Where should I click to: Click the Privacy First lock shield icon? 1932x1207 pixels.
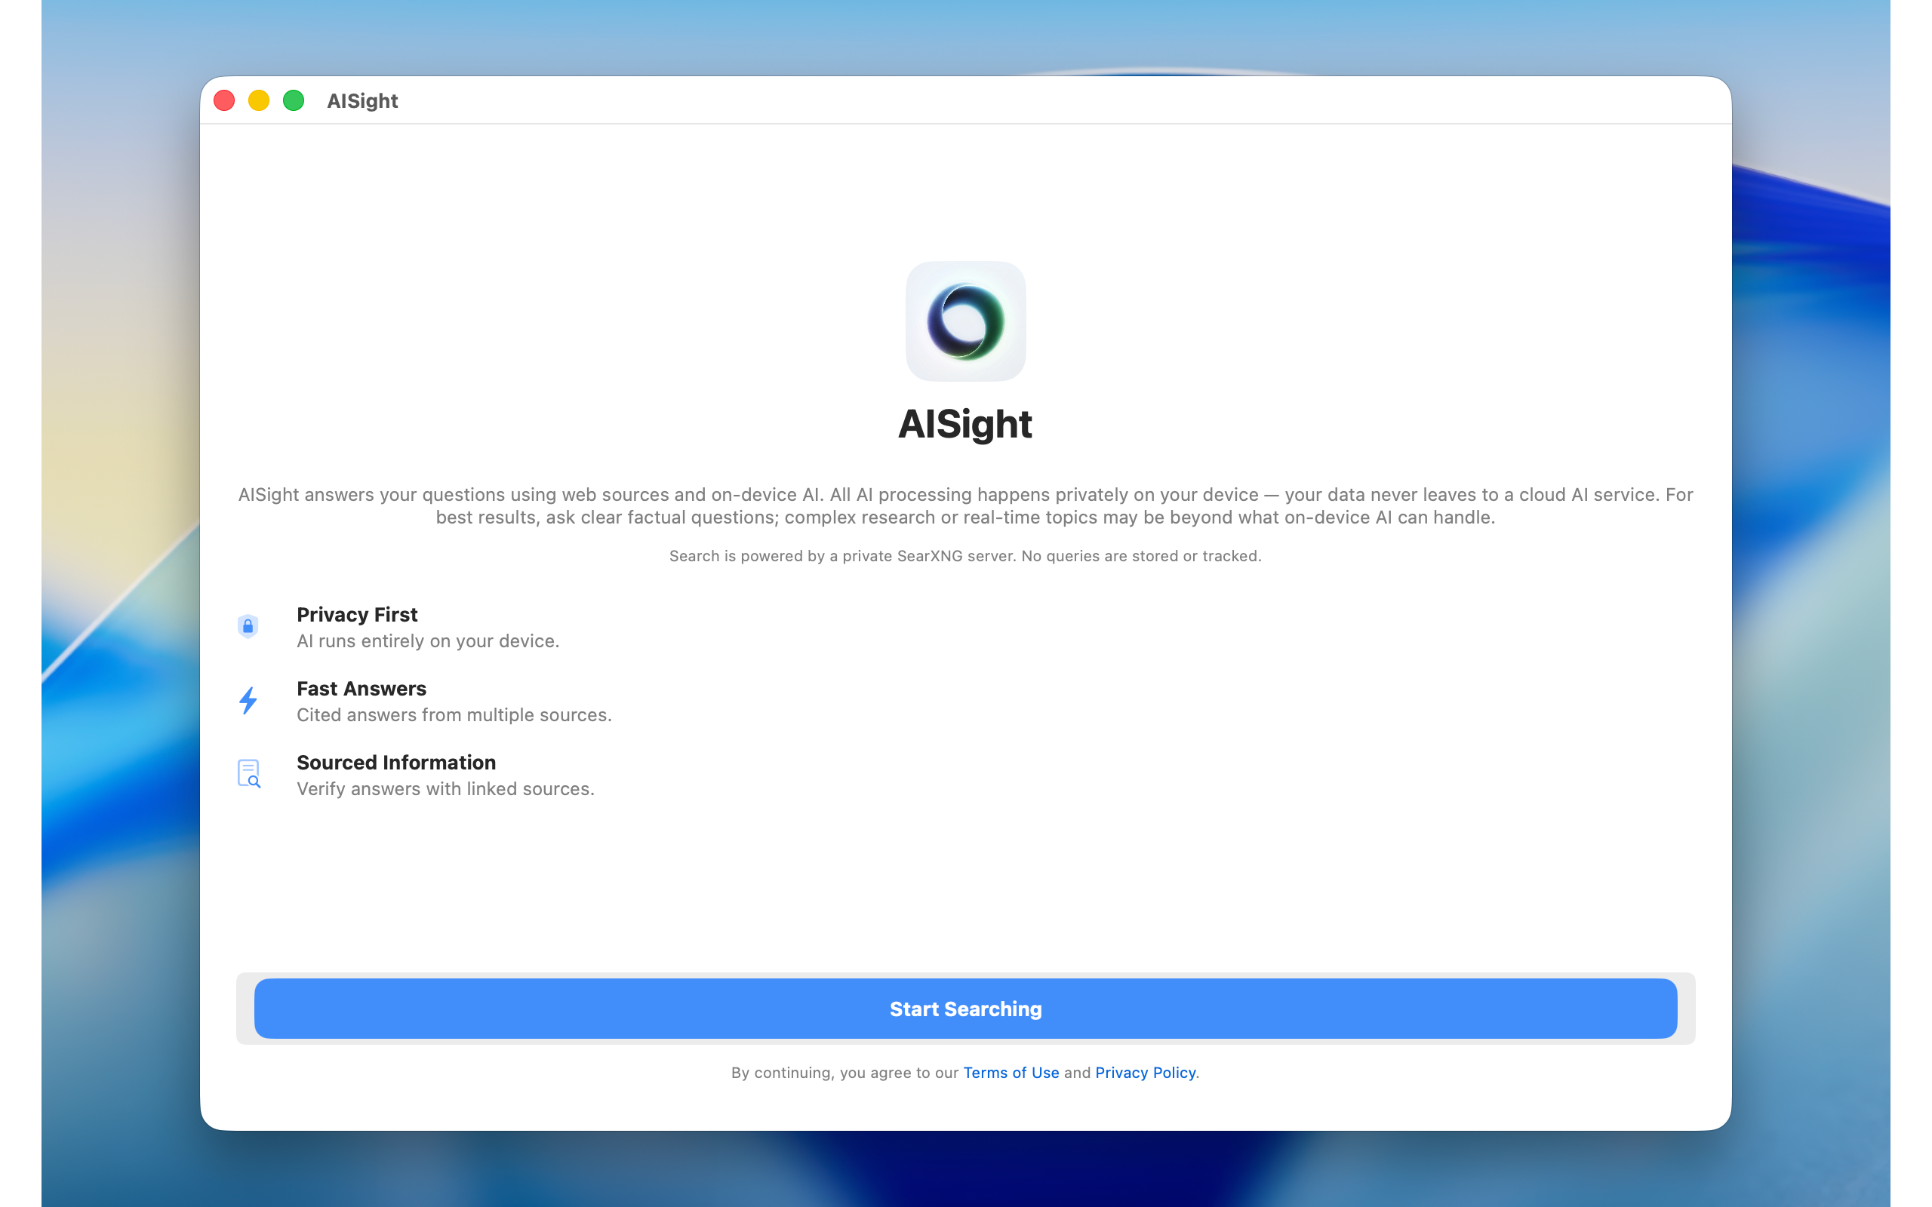pos(248,626)
